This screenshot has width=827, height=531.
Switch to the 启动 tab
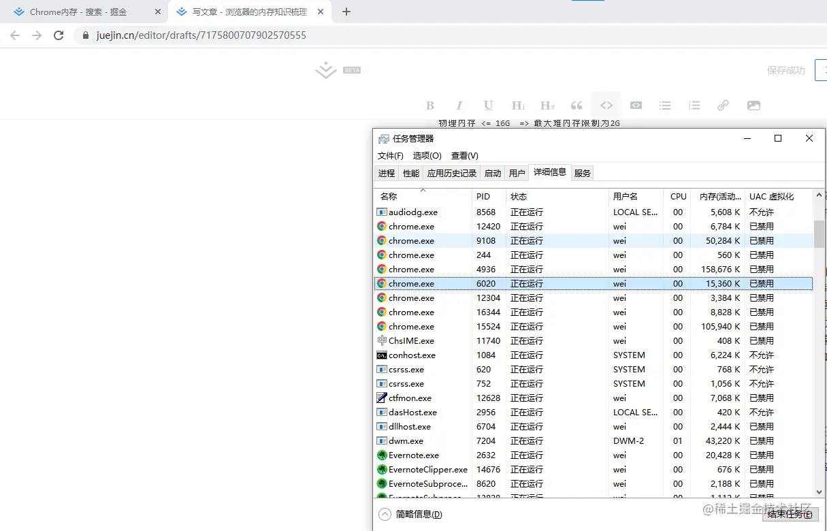tap(493, 173)
